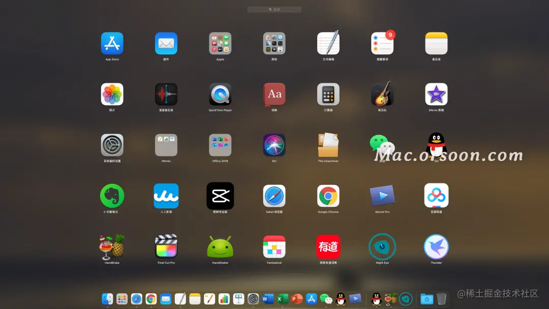This screenshot has height=309, width=549.
Task: Open the 其他 folder in Launchpad
Action: point(274,43)
